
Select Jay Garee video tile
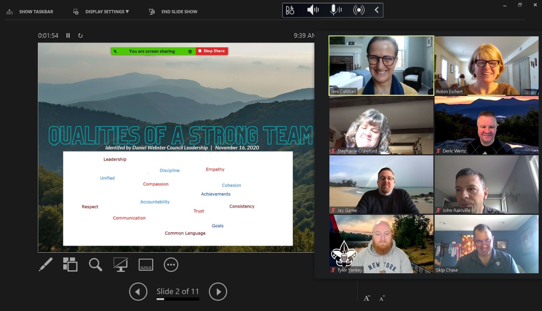381,185
